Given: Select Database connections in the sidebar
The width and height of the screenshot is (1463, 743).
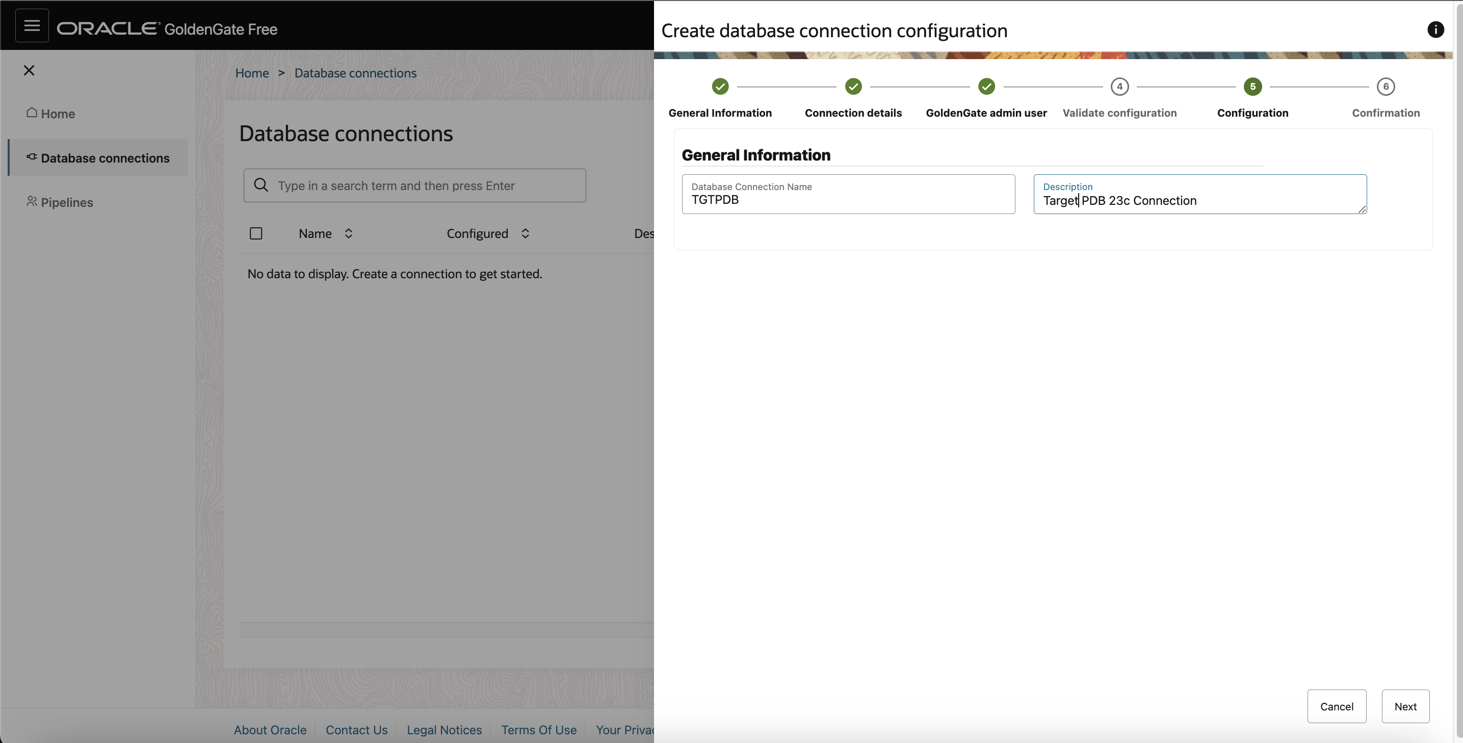Looking at the screenshot, I should pos(104,158).
